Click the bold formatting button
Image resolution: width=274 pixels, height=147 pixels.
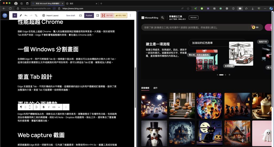coord(44,107)
